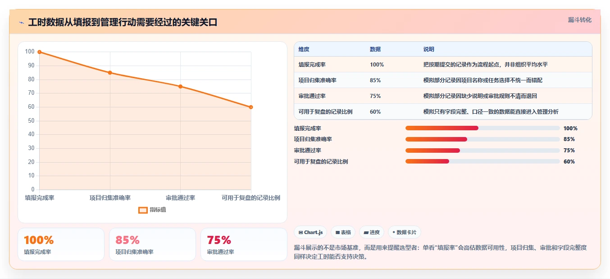Click the 75% value beside the progress bar
This screenshot has width=610, height=279.
click(569, 151)
